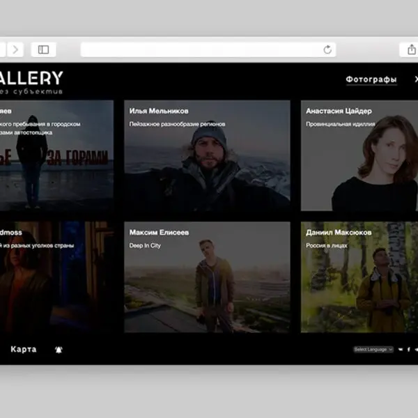Open the Facebook icon in the footer
The image size is (418, 418).
408,350
